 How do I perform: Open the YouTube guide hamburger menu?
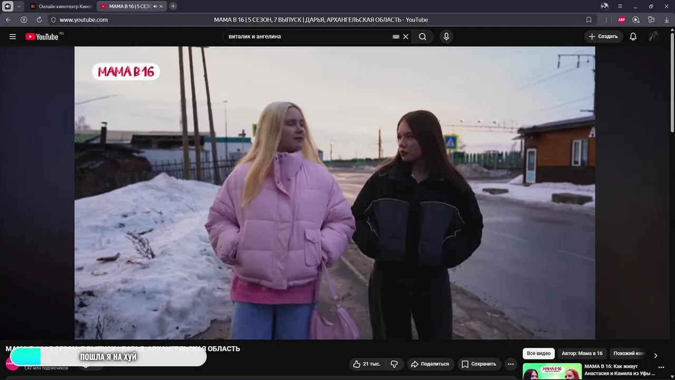tap(13, 36)
